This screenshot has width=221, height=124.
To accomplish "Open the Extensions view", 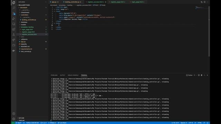I will click(14, 29).
